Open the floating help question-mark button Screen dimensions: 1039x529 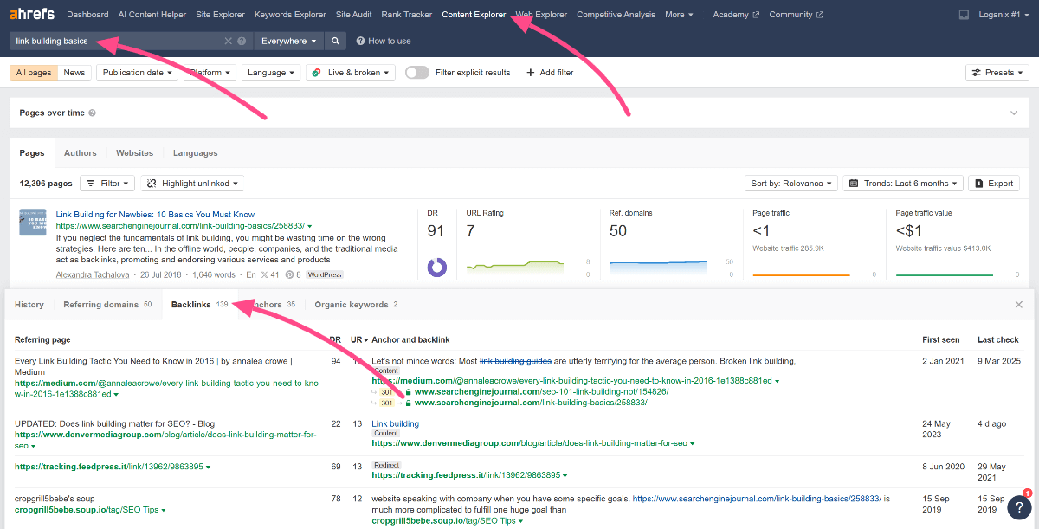click(x=1019, y=508)
